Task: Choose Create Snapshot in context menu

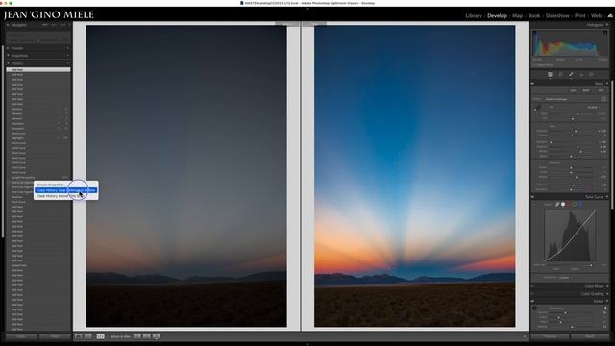Action: click(x=66, y=185)
